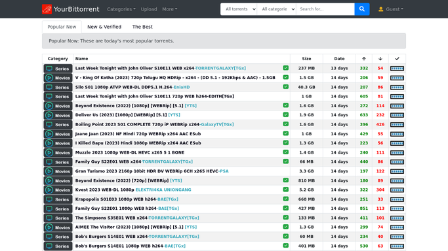Click the 3.3 GB size cell

(306, 171)
